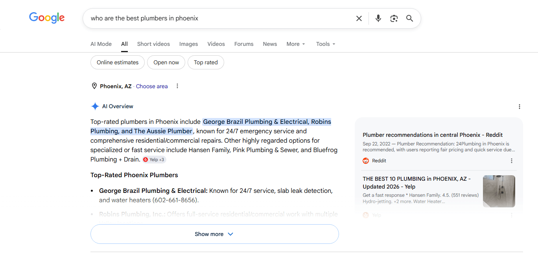Switch to News tab
538x265 pixels.
coord(270,44)
